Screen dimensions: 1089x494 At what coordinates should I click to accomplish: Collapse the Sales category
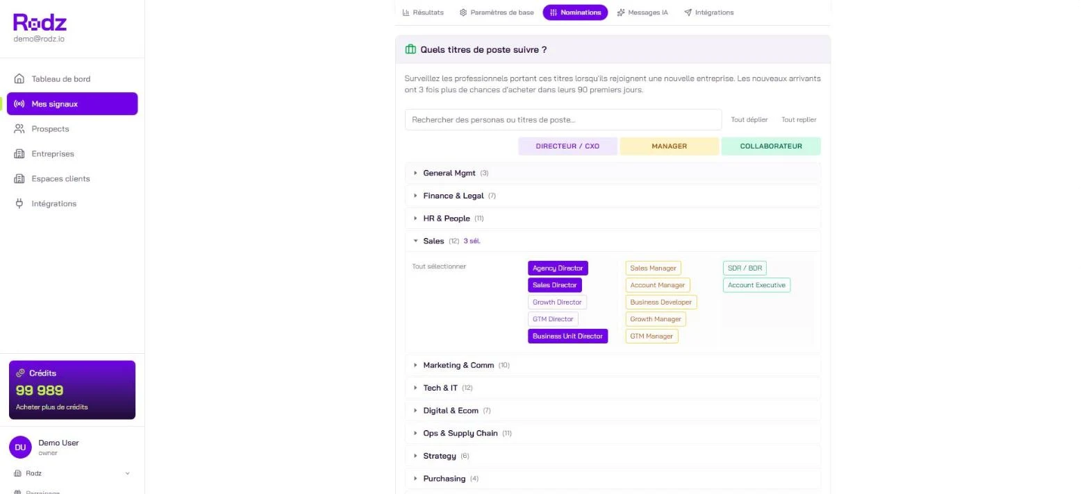(x=613, y=241)
